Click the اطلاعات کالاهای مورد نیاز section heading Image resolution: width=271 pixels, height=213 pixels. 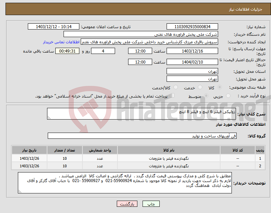coord(240,124)
